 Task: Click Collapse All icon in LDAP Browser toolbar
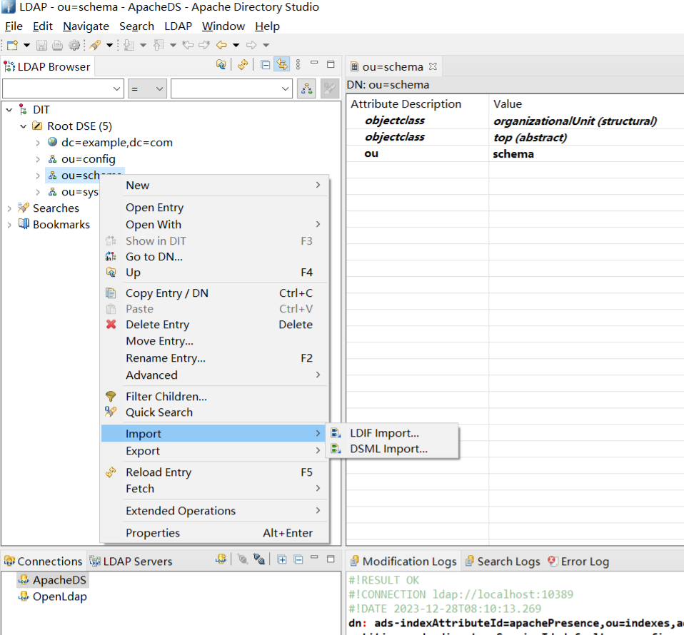pyautogui.click(x=266, y=65)
